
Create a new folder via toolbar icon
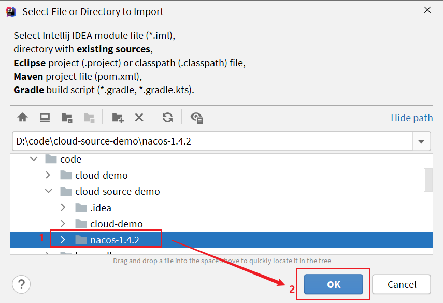click(x=118, y=118)
